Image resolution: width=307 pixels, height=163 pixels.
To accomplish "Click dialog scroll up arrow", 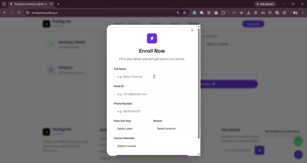I will (199, 26).
